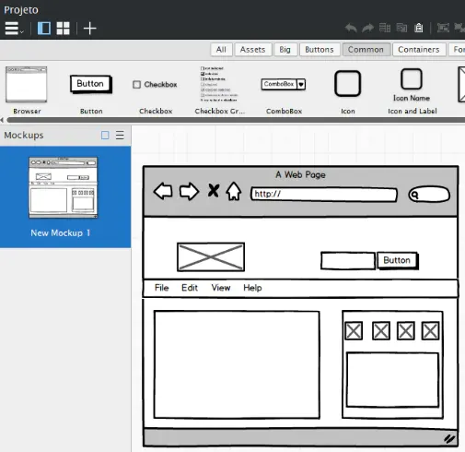This screenshot has height=452, width=465.
Task: Select the third X icon in the right panel
Action: (406, 331)
